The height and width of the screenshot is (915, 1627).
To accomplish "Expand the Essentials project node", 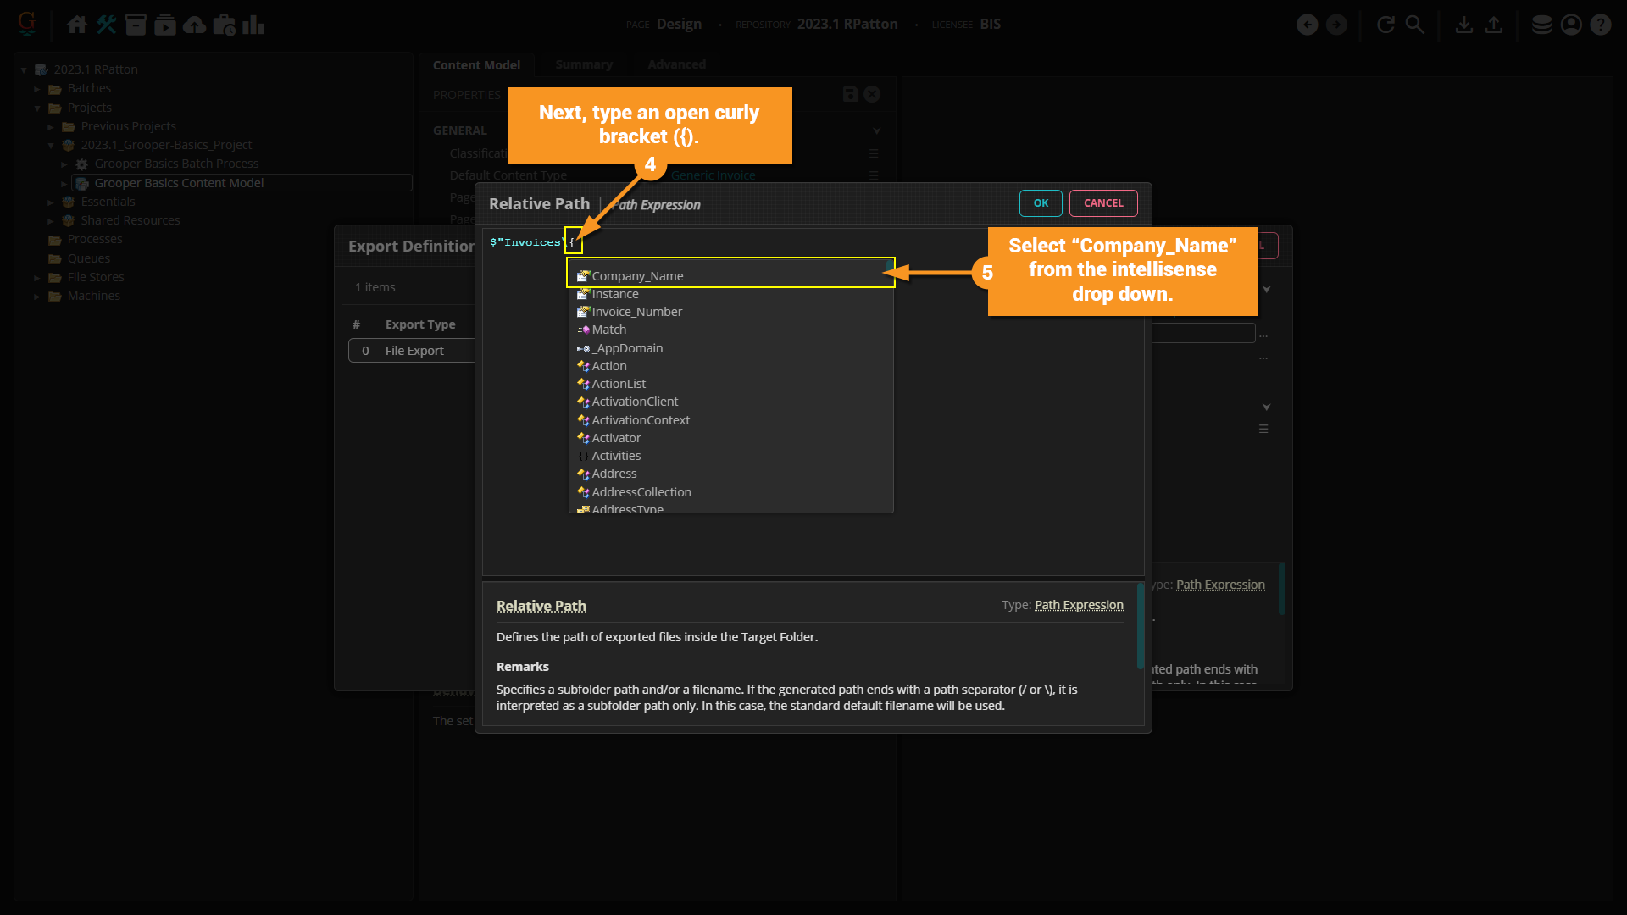I will [51, 202].
